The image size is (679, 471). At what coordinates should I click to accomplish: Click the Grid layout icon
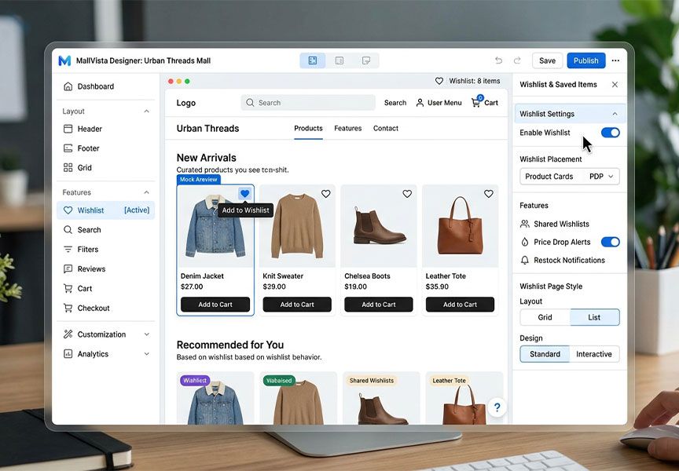point(68,168)
